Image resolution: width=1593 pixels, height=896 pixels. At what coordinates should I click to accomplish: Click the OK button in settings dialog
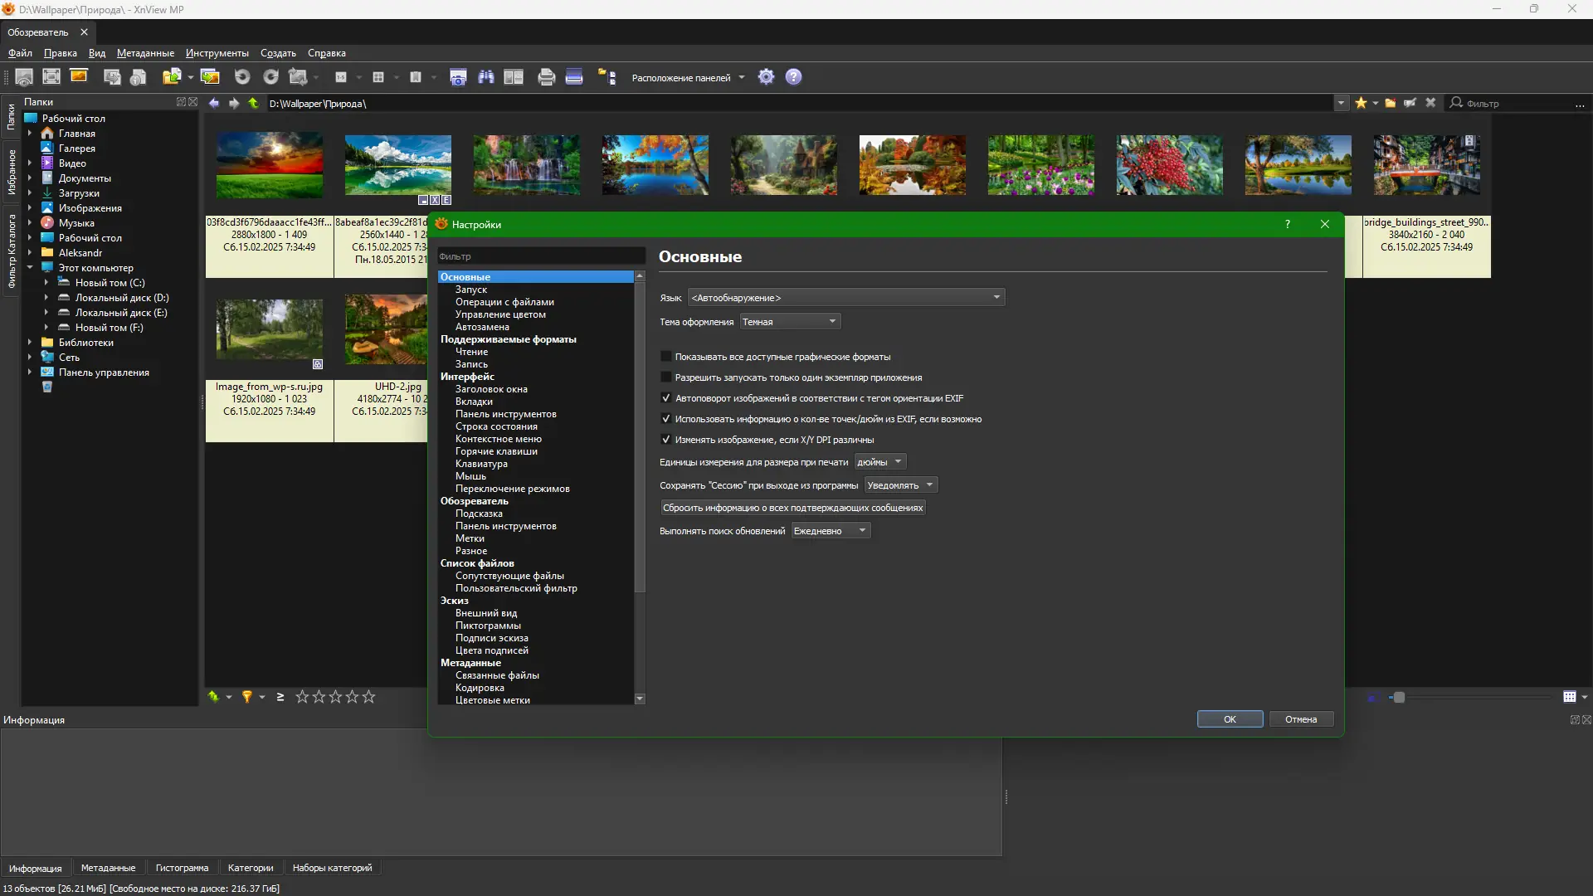[x=1230, y=719]
